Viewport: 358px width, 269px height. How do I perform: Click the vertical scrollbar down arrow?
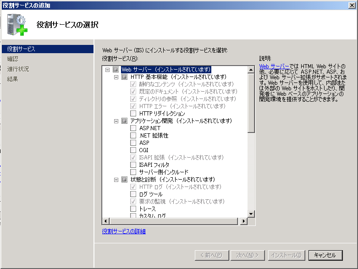point(251,214)
